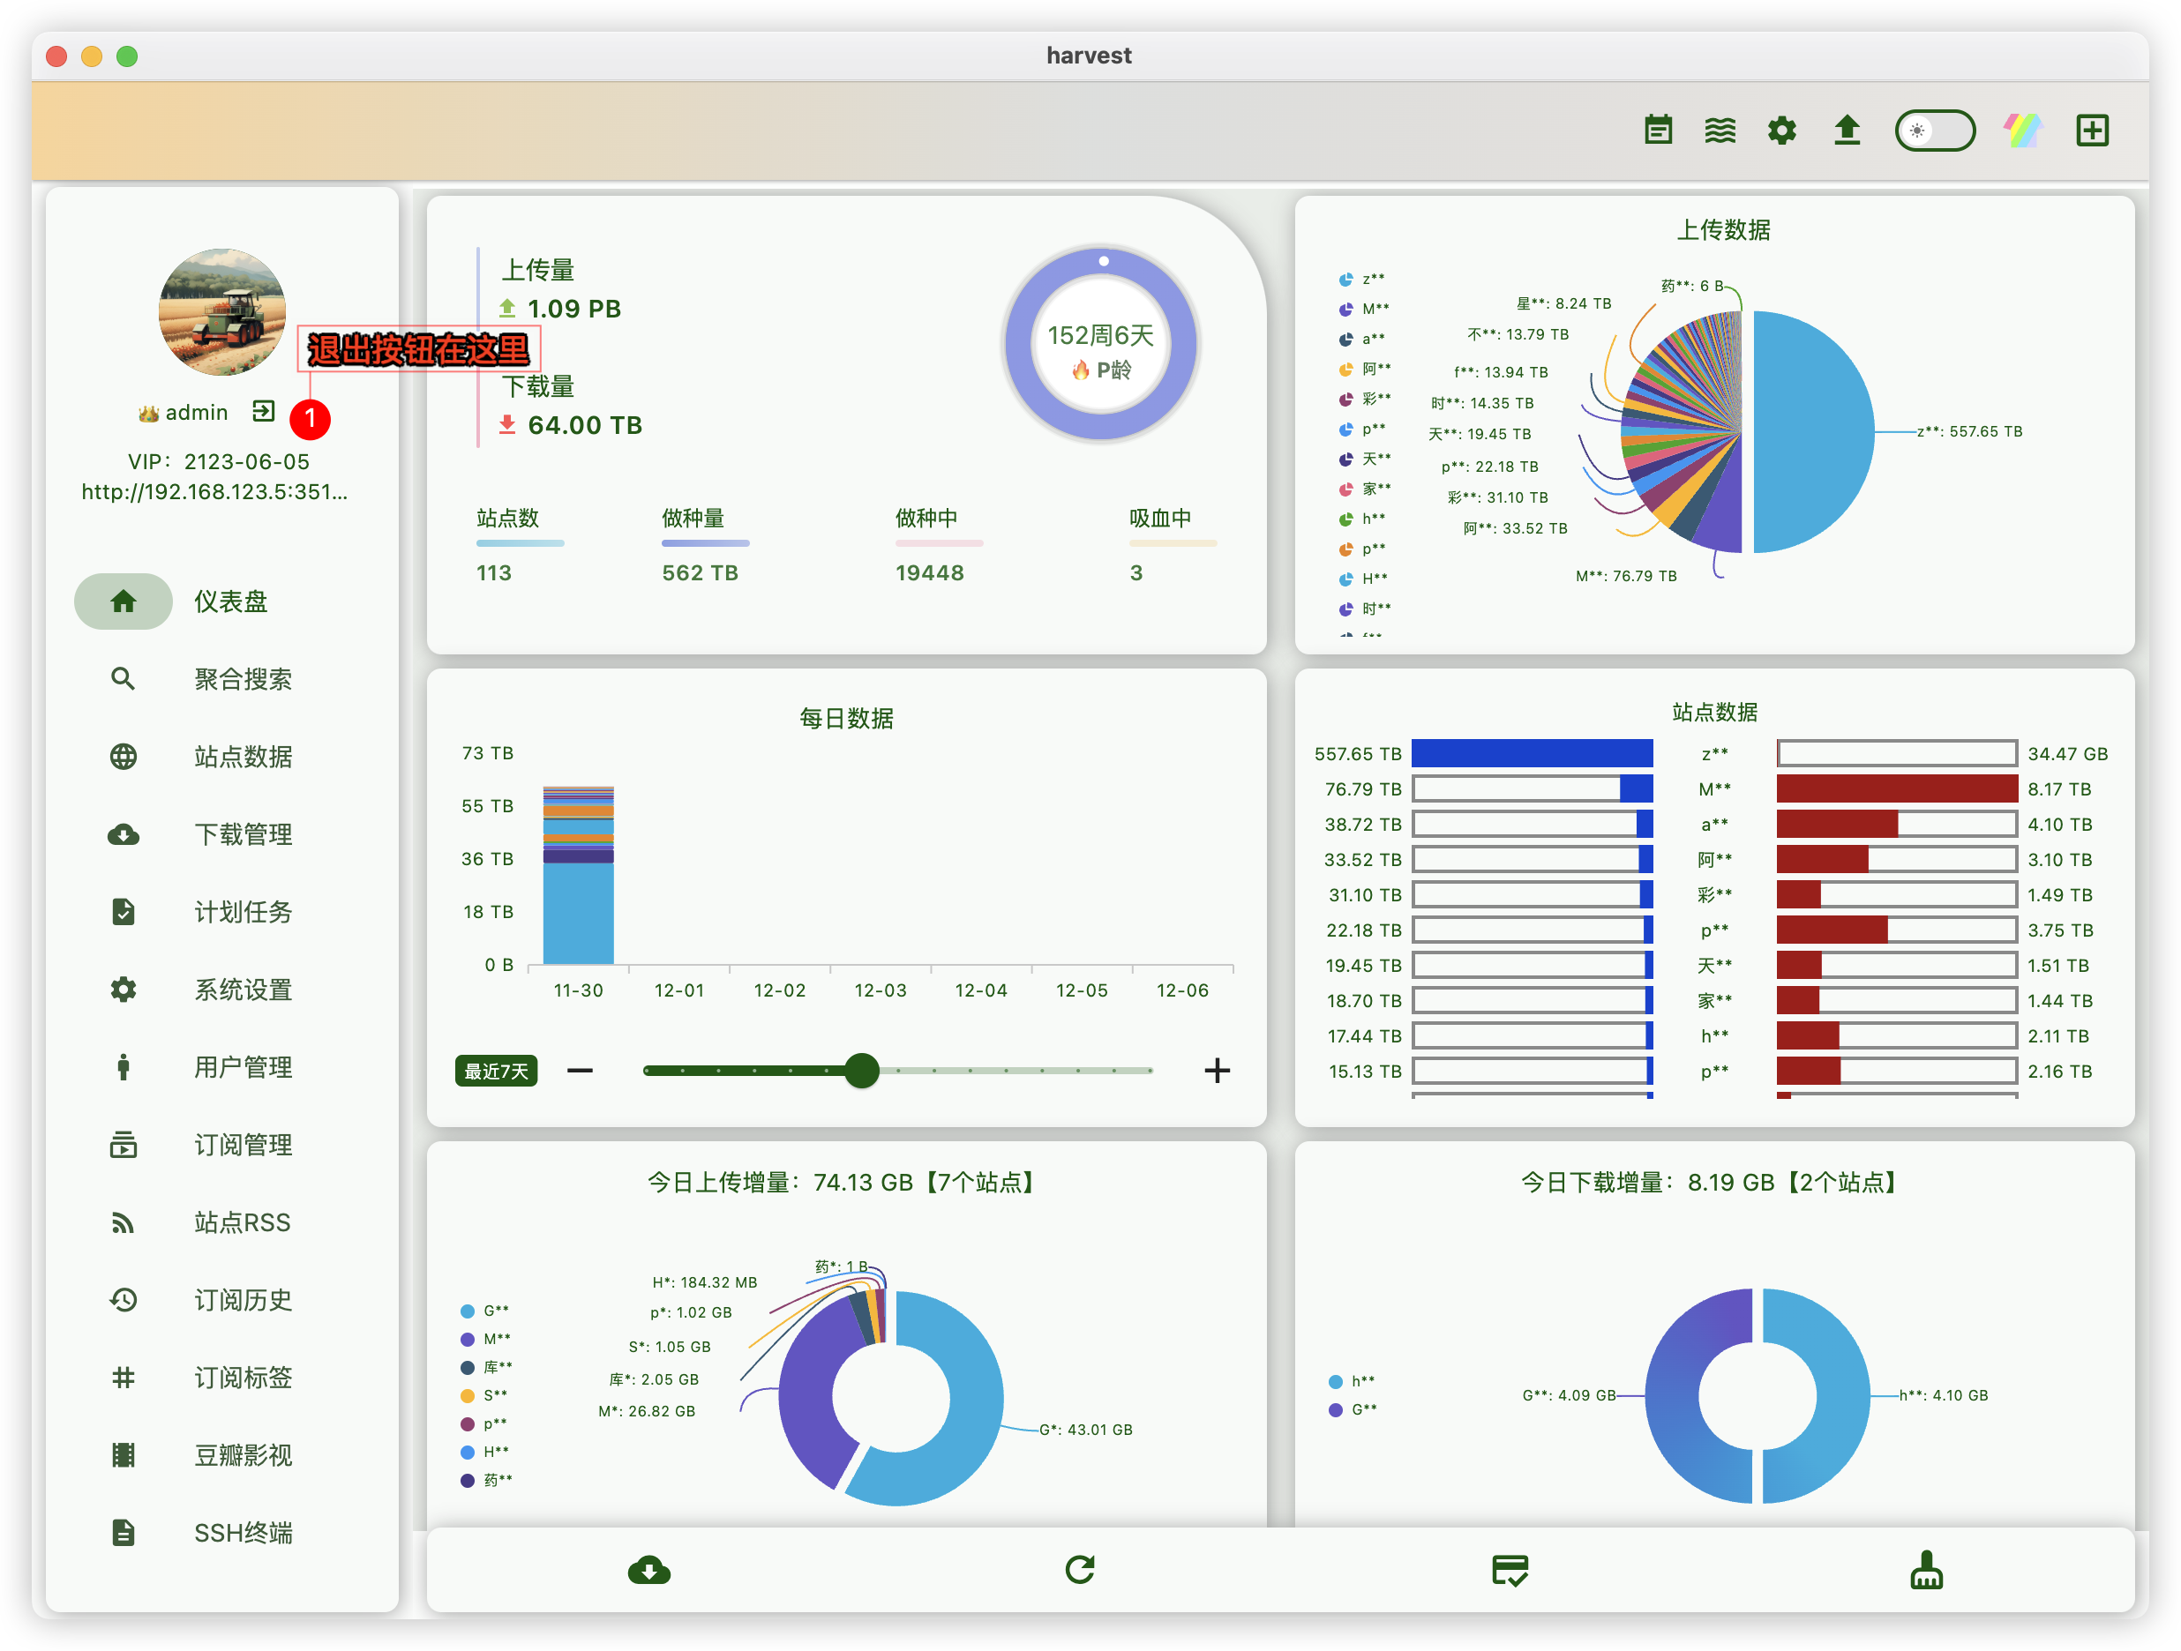
Task: Open settings via top toolbar gear icon
Action: (1781, 131)
